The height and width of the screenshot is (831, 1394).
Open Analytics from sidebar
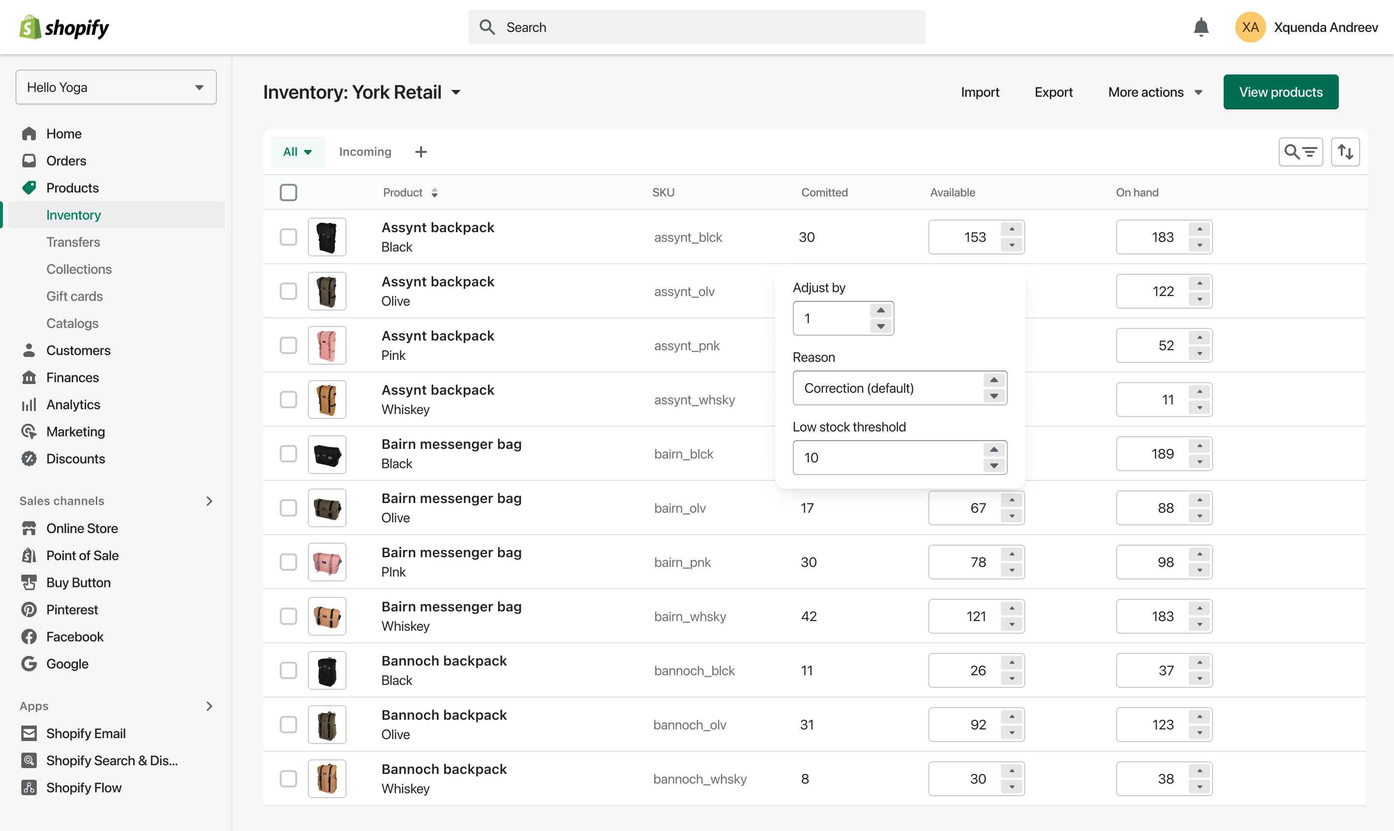73,404
